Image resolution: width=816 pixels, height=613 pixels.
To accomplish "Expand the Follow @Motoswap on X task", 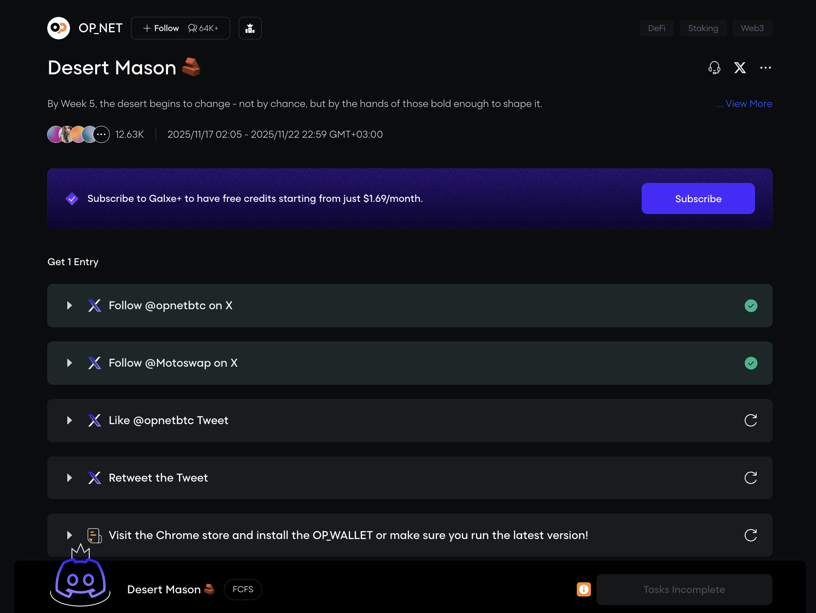I will pyautogui.click(x=70, y=363).
